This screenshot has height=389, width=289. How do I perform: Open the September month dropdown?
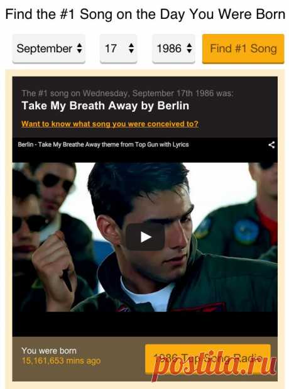(x=49, y=48)
